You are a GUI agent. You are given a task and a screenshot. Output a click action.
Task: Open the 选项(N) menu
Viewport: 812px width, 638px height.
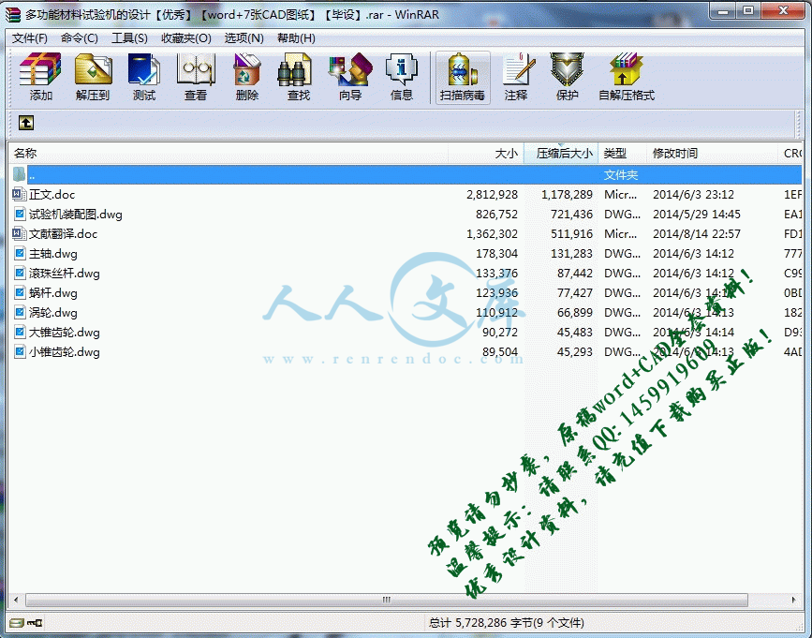click(244, 38)
